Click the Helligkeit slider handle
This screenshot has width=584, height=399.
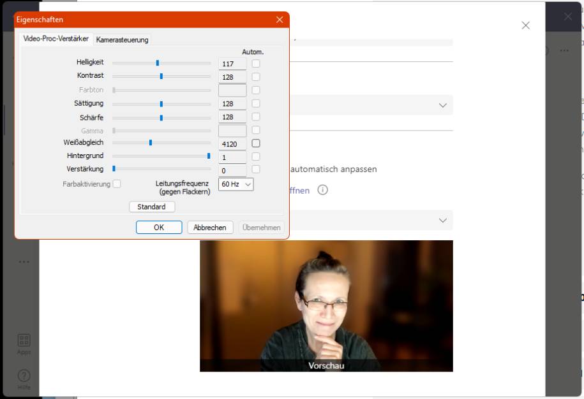158,63
